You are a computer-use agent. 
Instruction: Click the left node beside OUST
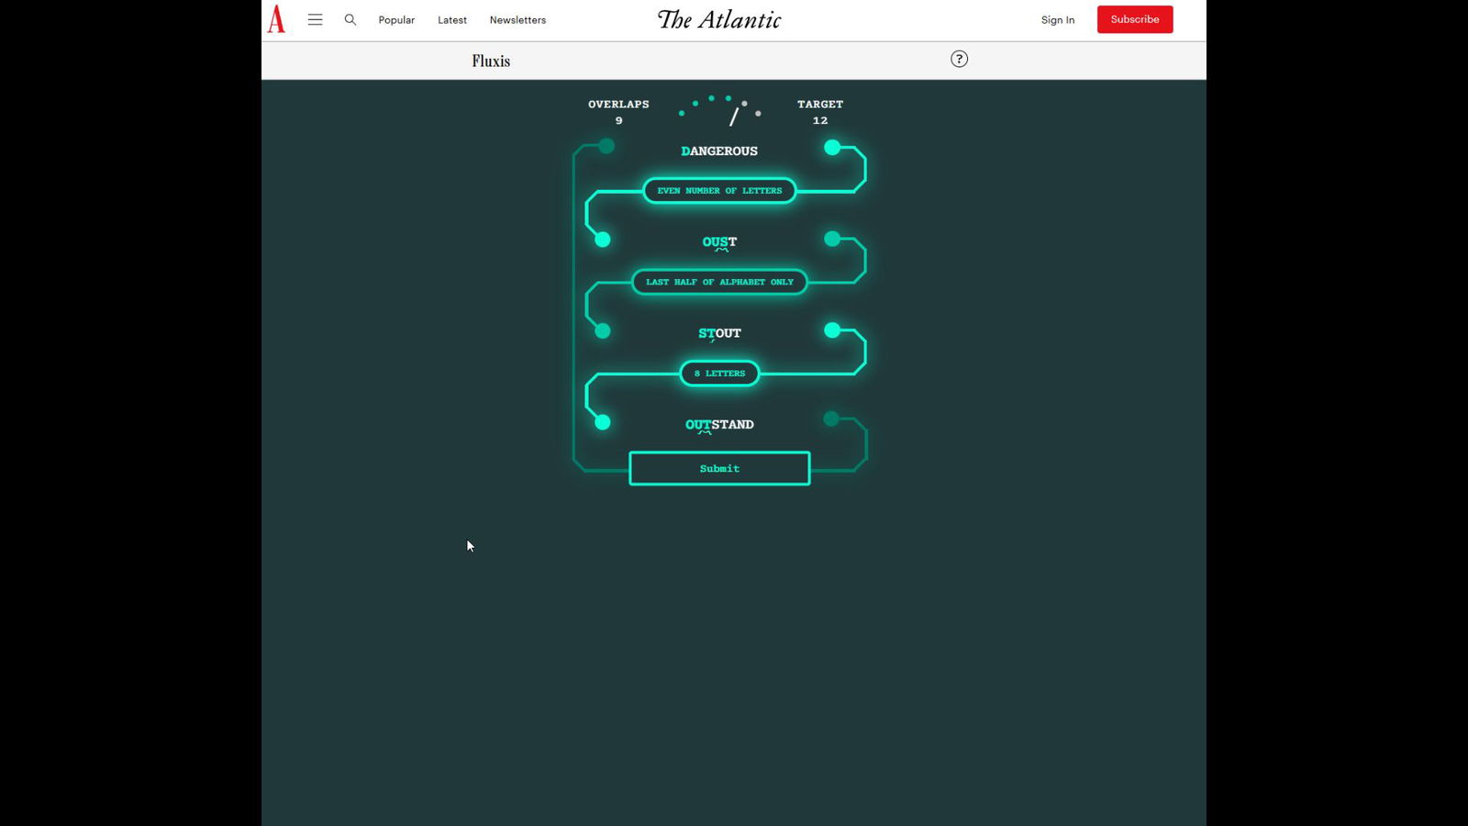pyautogui.click(x=603, y=240)
